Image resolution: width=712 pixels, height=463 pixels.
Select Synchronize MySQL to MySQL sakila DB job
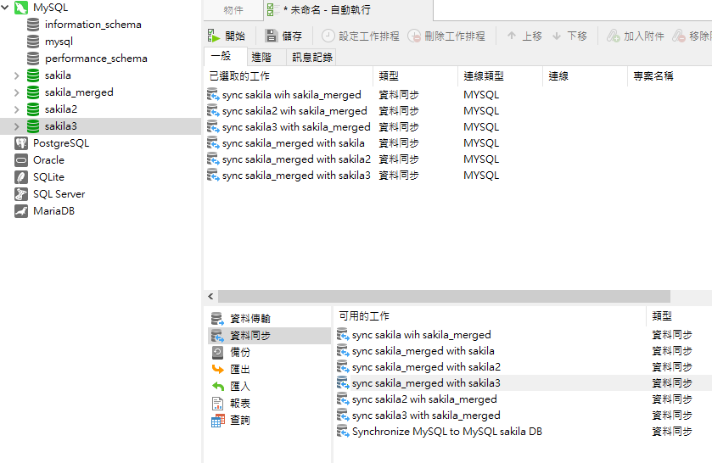446,432
